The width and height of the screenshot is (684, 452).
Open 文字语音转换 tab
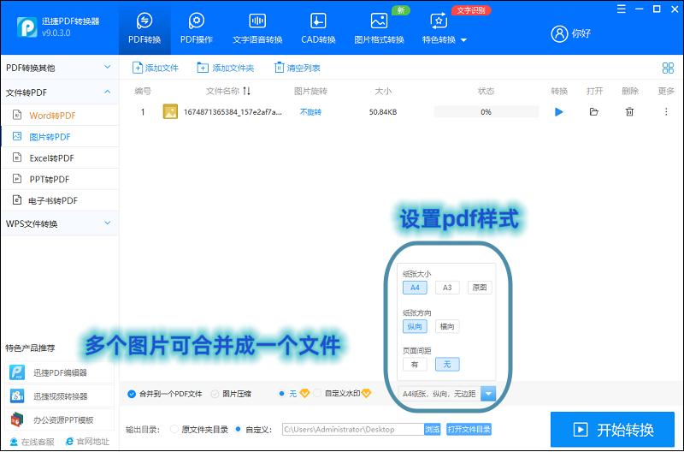[x=257, y=28]
